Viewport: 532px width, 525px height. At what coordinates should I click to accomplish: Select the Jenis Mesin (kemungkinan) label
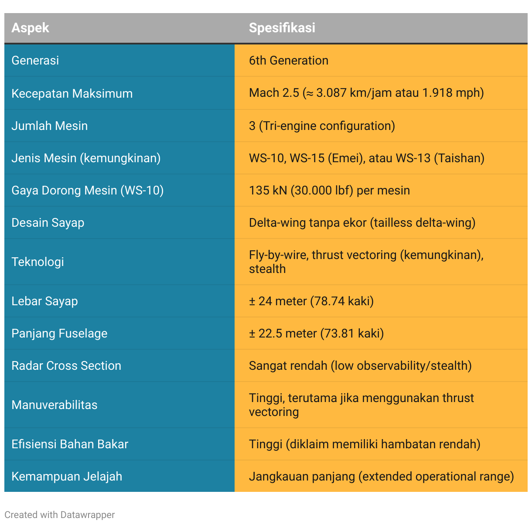[x=86, y=158]
